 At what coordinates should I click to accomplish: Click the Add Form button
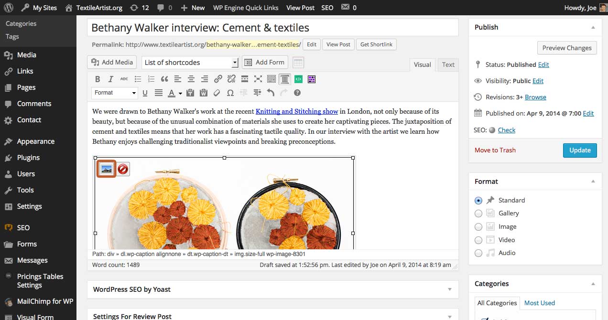(265, 63)
